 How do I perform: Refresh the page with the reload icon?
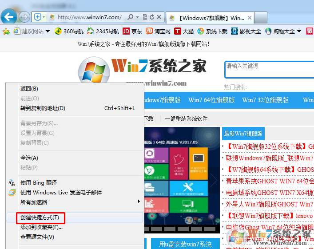[152, 17]
